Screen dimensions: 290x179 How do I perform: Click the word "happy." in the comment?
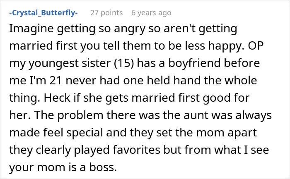(227, 46)
